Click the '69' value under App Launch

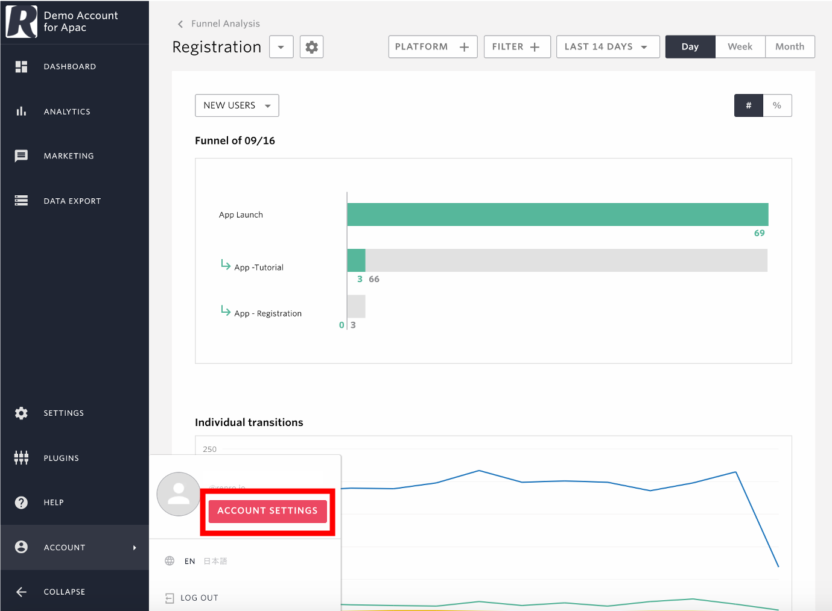[760, 233]
